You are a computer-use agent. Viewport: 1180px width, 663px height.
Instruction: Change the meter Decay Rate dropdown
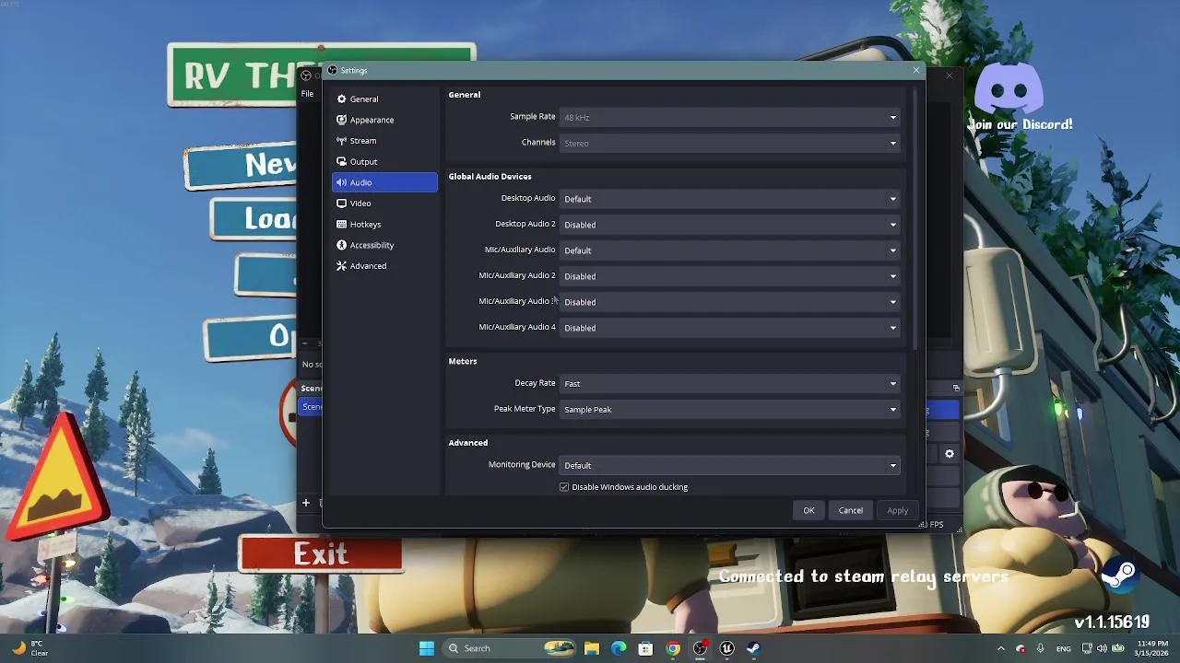pyautogui.click(x=729, y=383)
